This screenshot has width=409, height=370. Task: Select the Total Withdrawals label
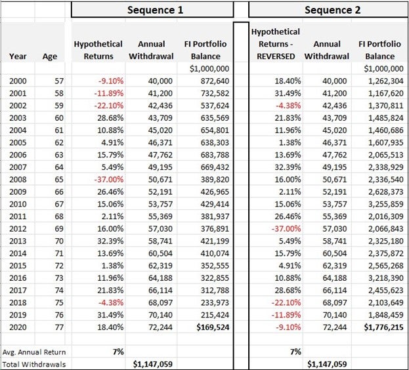click(34, 364)
